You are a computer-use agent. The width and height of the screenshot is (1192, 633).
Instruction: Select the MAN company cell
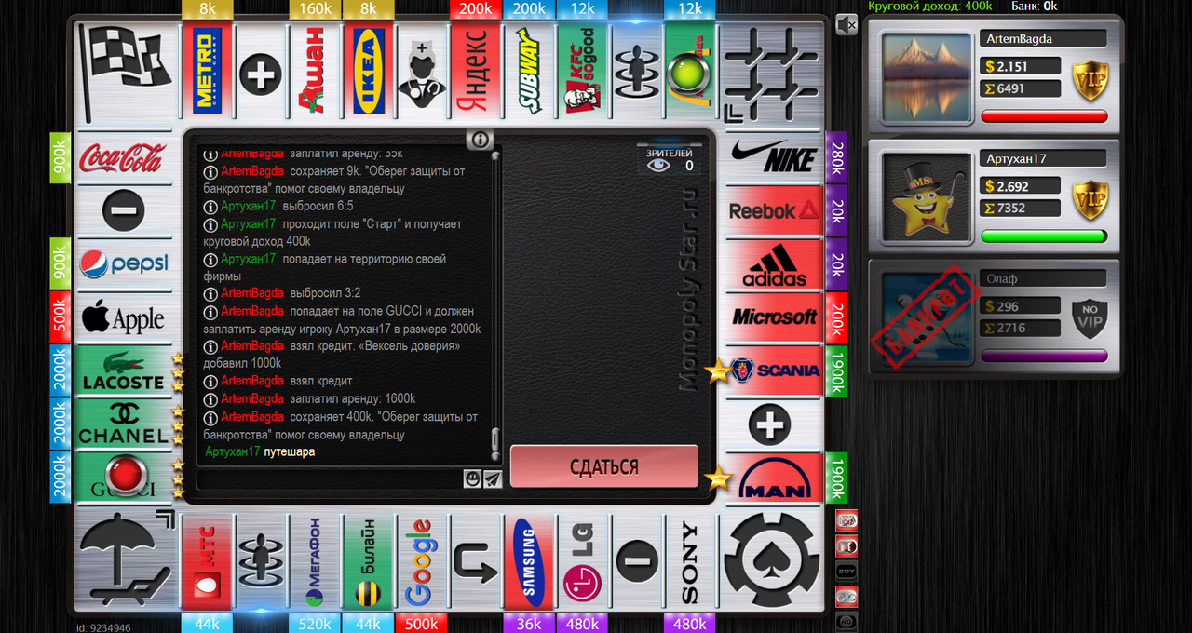[773, 478]
